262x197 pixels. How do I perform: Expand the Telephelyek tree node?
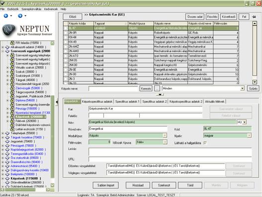[2, 133]
